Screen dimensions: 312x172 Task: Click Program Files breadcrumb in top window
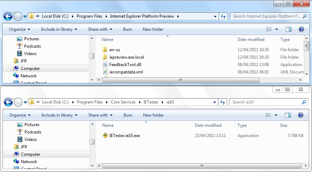coord(89,16)
